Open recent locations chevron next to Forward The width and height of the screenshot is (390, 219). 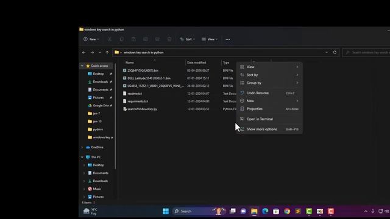100,52
